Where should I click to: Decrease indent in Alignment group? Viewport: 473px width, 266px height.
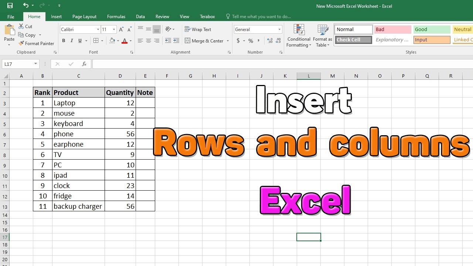point(168,41)
